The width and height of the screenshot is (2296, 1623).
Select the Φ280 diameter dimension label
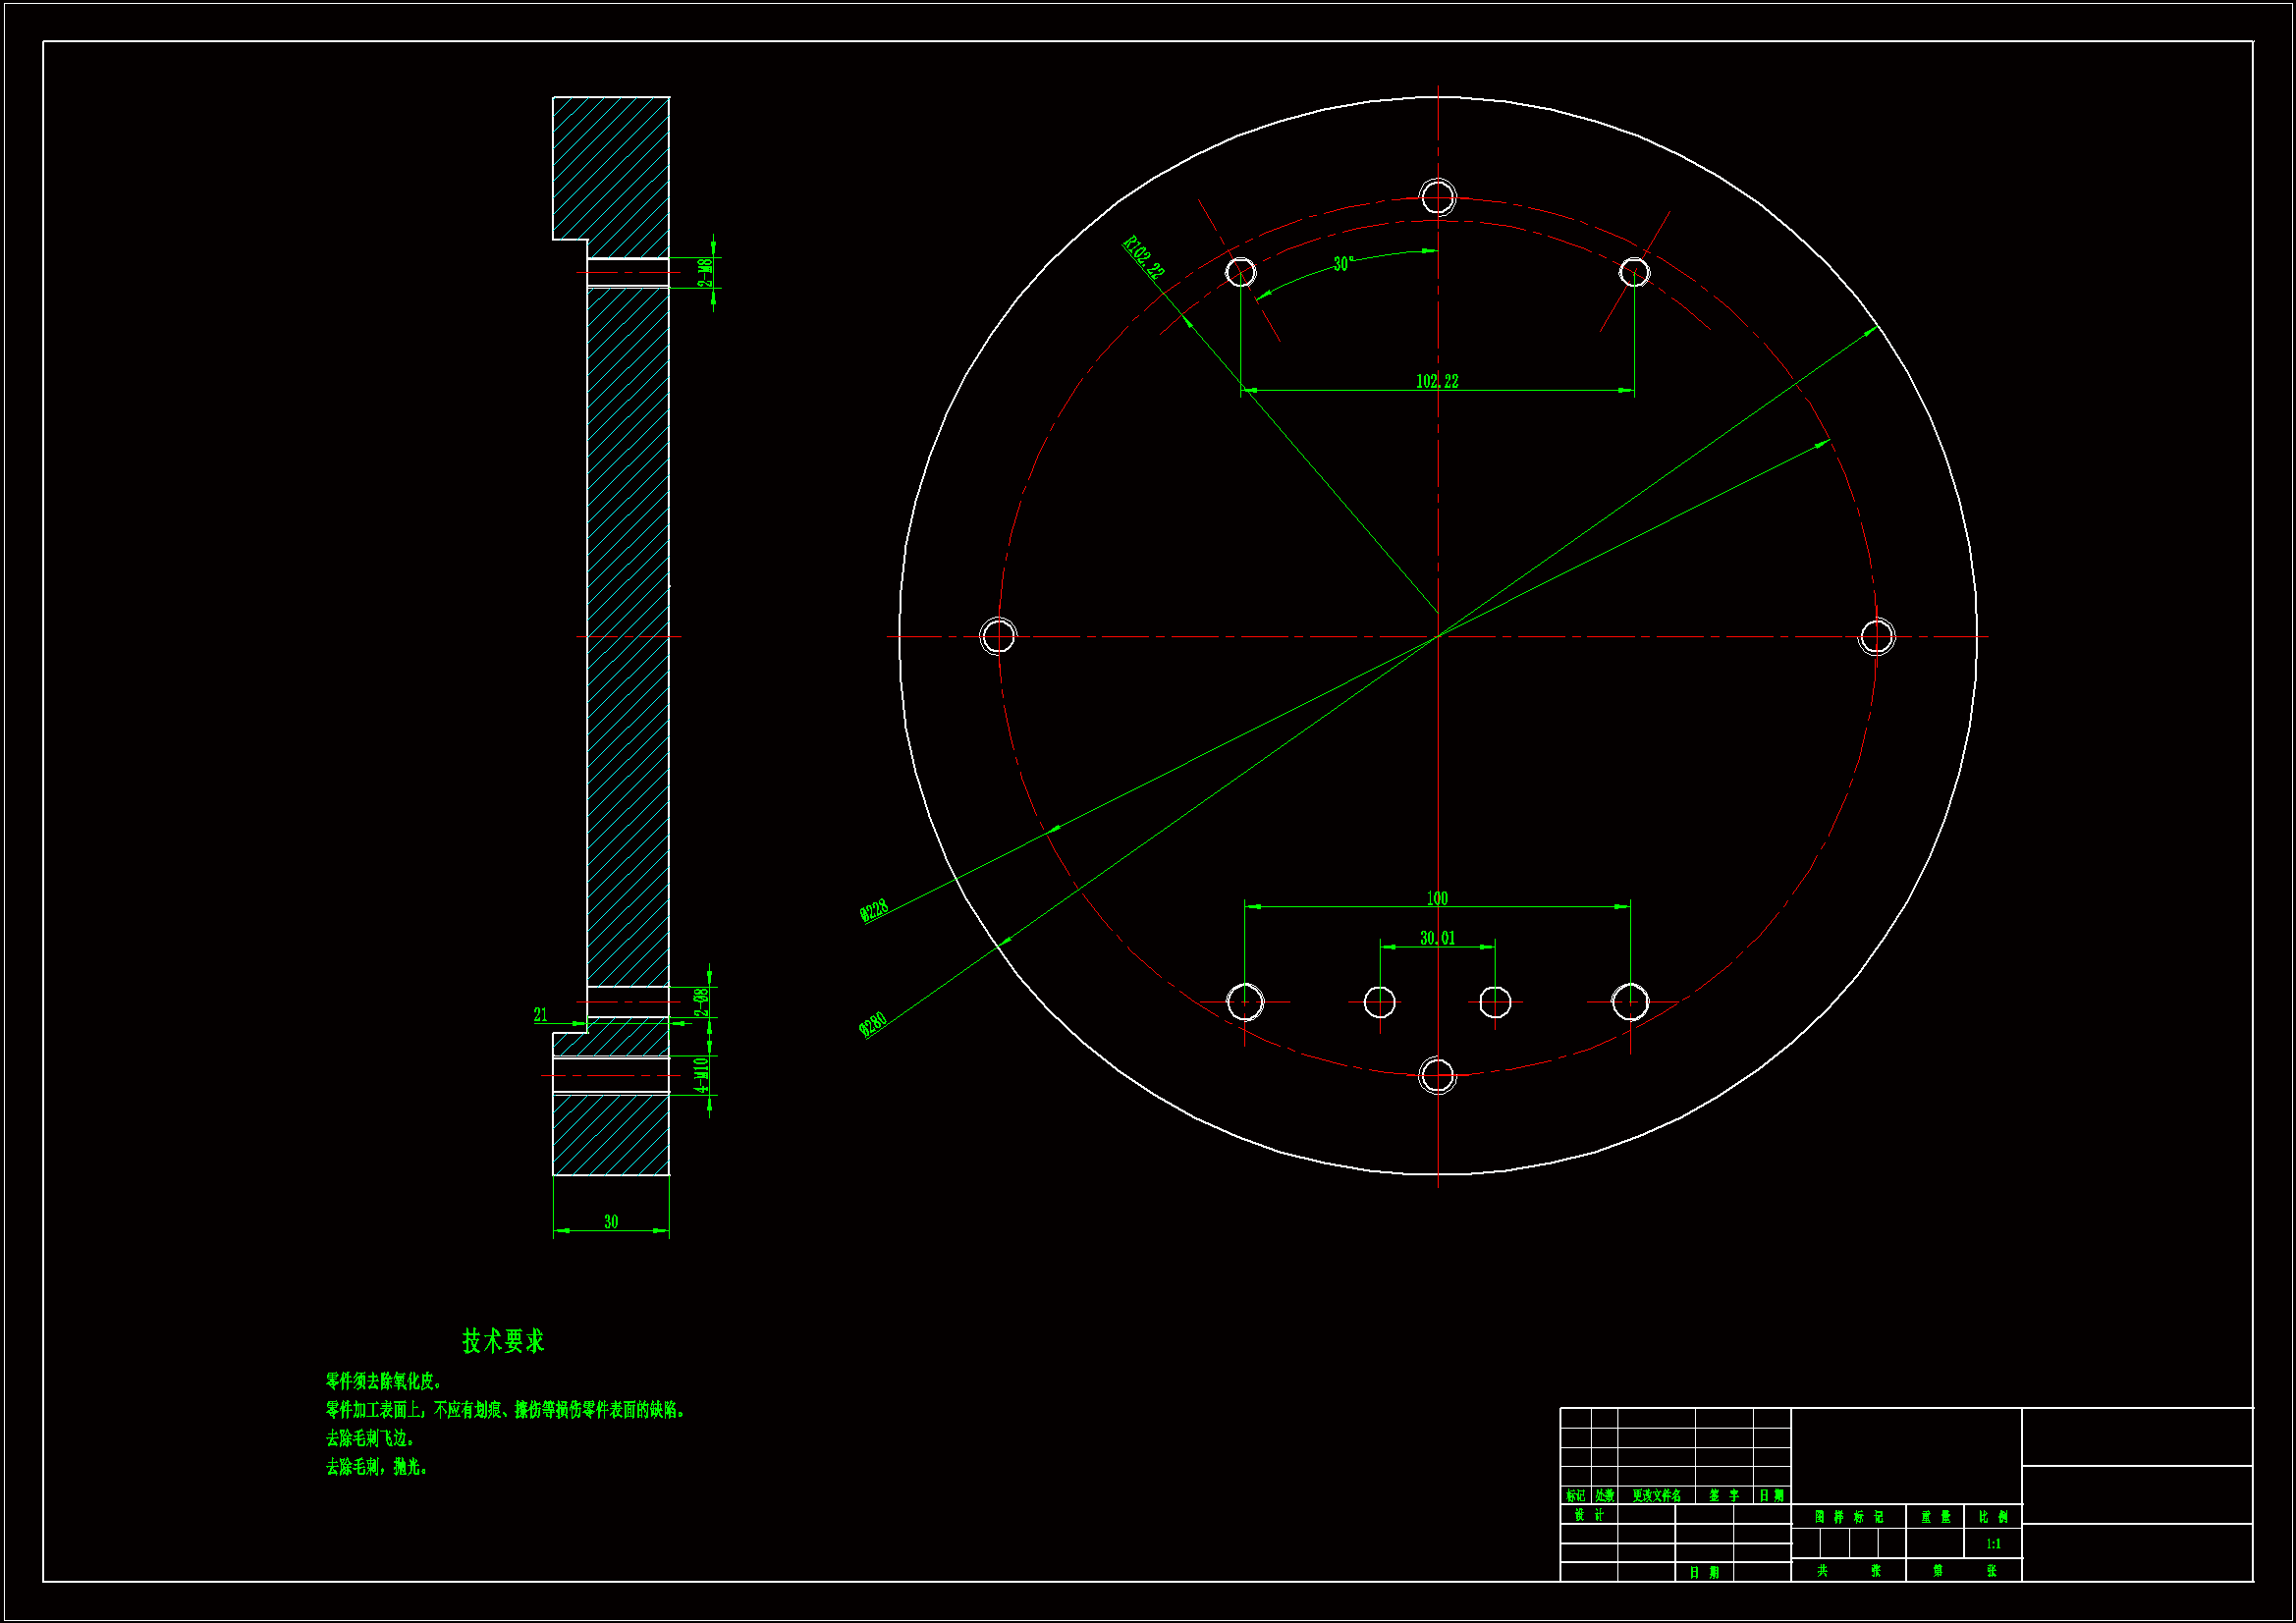click(x=872, y=1025)
